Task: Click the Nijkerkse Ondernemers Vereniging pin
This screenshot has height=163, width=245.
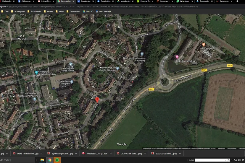Action: [142, 54]
